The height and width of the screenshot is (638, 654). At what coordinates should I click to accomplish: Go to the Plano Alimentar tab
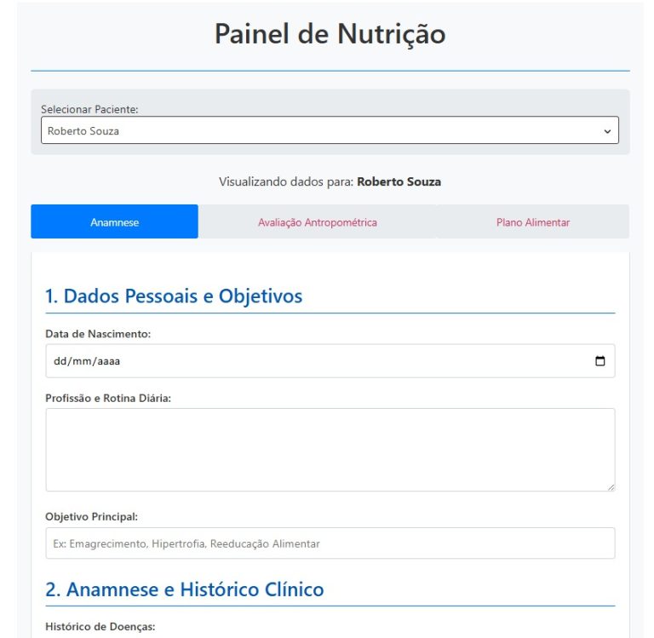click(533, 222)
